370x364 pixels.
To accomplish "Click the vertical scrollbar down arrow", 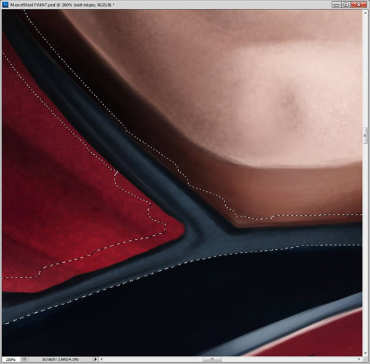I will coord(365,354).
